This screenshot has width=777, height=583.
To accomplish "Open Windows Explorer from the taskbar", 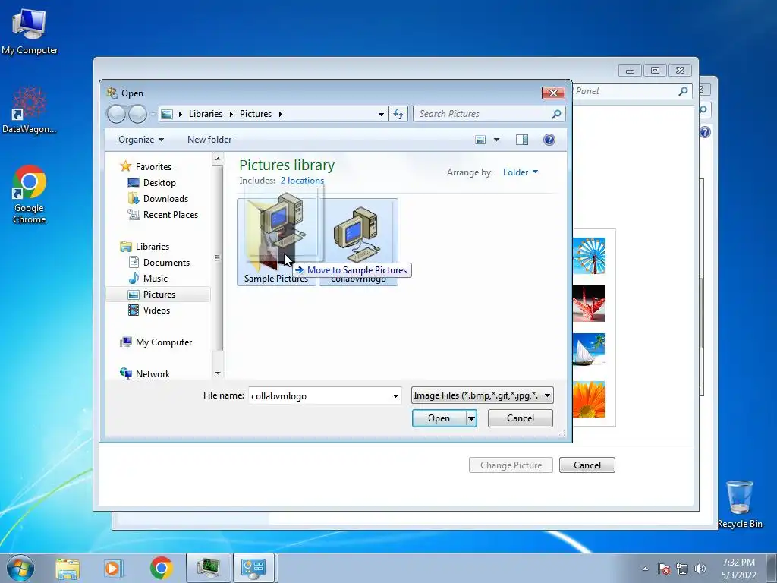I will click(68, 568).
